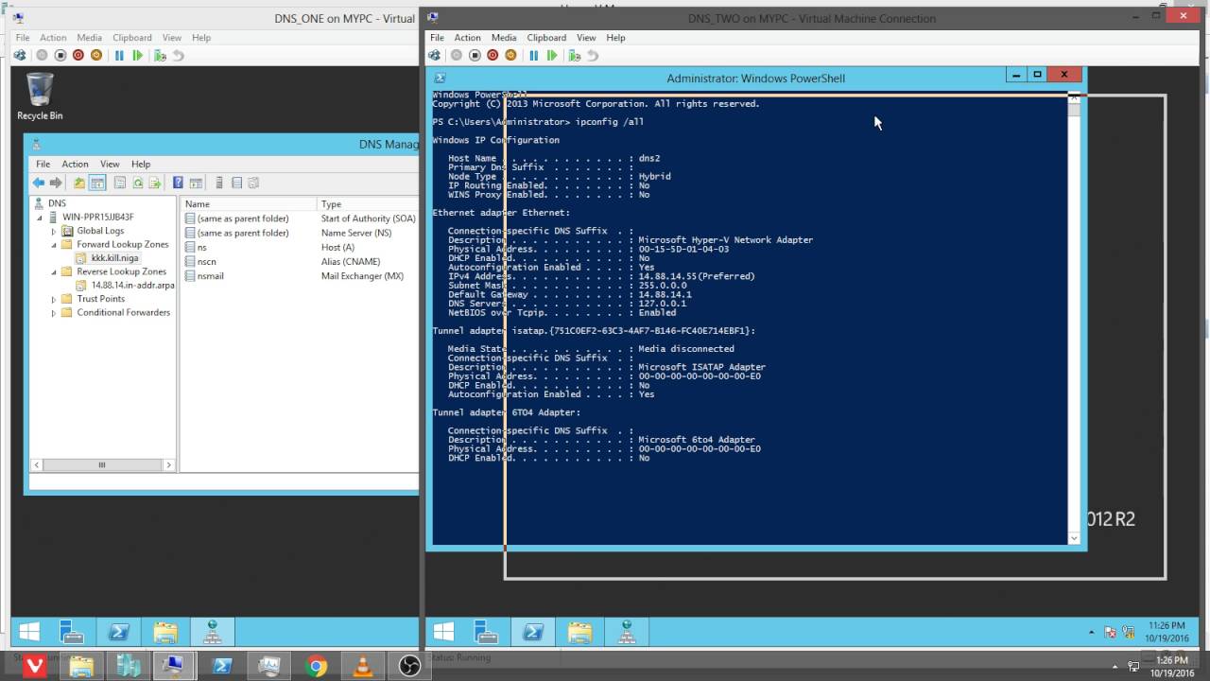The height and width of the screenshot is (681, 1210).
Task: Open File Explorer in DNS_TWO guest taskbar
Action: [x=580, y=632]
